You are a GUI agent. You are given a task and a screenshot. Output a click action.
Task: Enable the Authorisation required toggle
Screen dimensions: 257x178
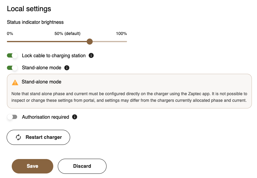coord(12,117)
